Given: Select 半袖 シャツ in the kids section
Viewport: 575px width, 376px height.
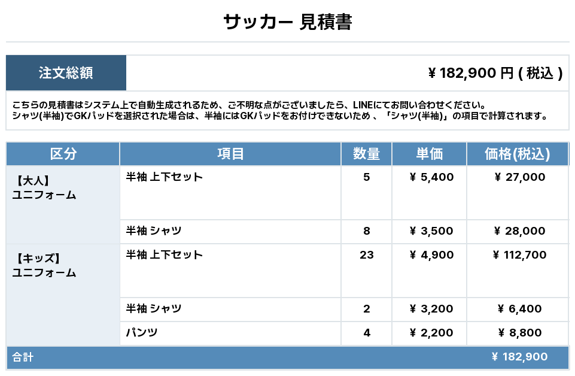Looking at the screenshot, I should pos(154,309).
